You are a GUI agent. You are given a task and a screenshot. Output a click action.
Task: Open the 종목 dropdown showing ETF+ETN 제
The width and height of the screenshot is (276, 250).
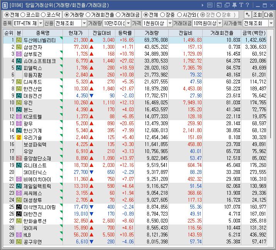click(28, 23)
